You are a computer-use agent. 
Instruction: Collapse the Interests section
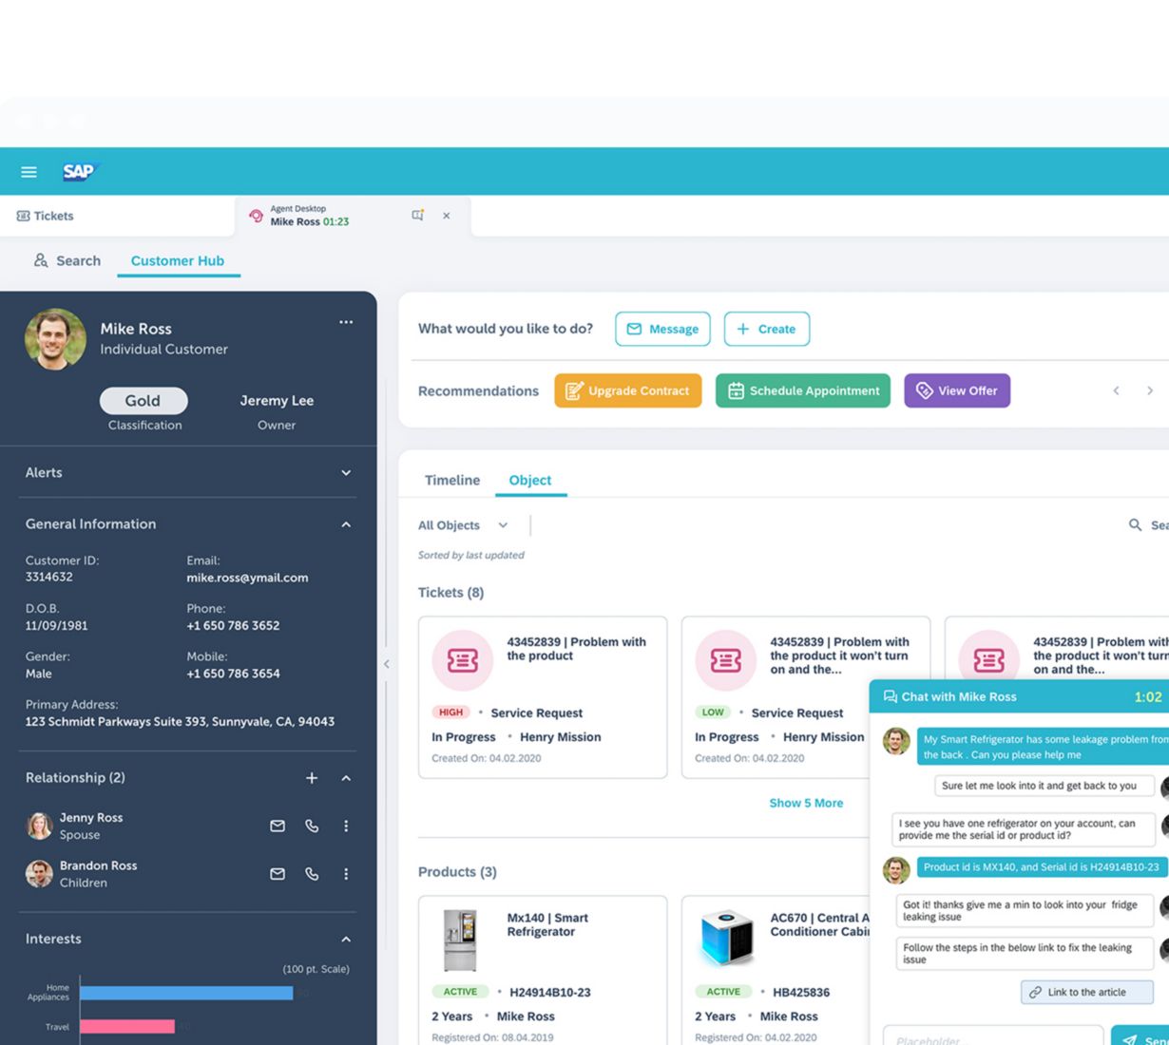(346, 939)
